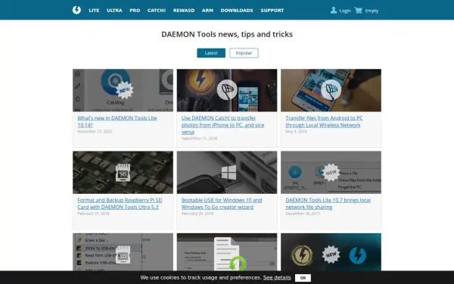Click the page heading "DAEMON Tools news, tips and tricks"
Image resolution: width=454 pixels, height=284 pixels.
[227, 34]
